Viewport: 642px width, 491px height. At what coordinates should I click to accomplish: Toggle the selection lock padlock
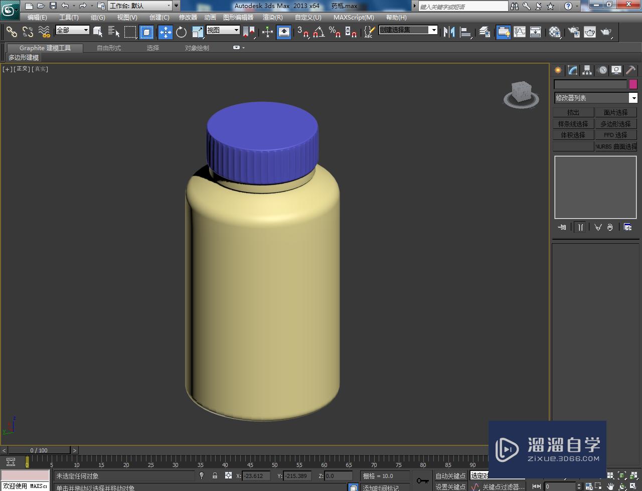(x=215, y=475)
